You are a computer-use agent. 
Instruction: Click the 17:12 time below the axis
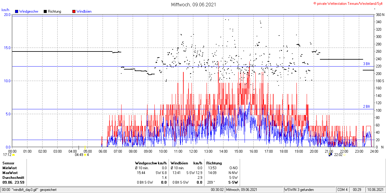coord(7,155)
